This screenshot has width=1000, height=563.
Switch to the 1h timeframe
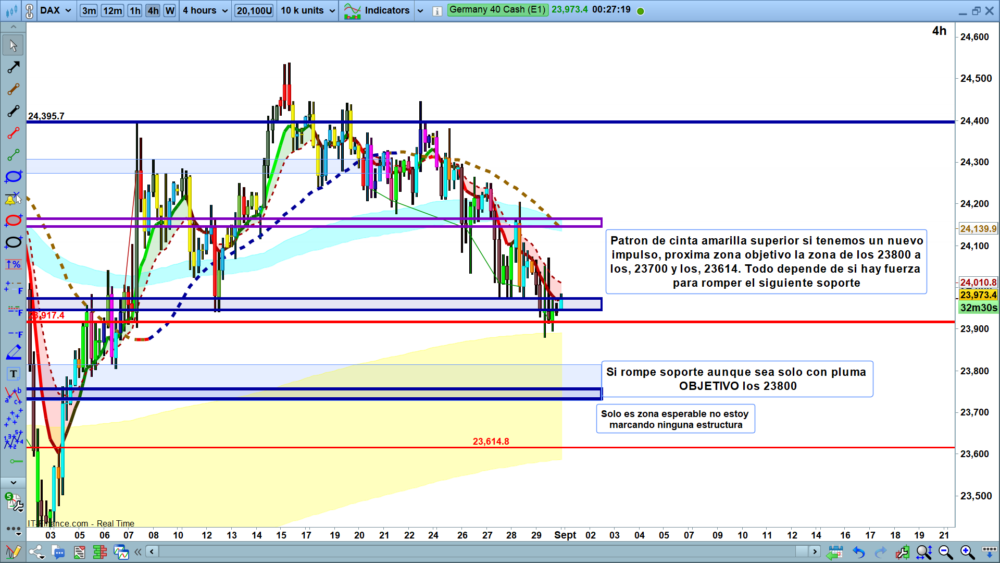(x=135, y=10)
